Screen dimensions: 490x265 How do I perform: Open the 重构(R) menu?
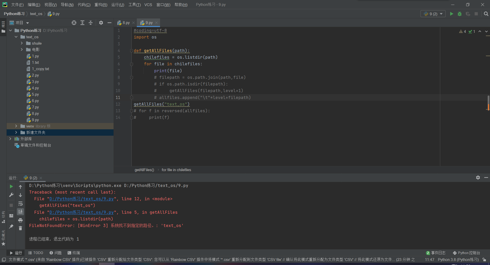click(101, 5)
